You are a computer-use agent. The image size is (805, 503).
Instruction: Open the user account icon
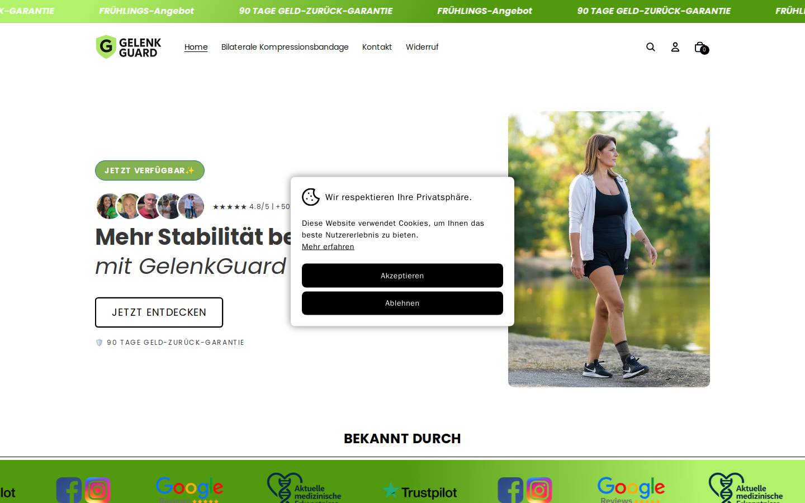675,47
